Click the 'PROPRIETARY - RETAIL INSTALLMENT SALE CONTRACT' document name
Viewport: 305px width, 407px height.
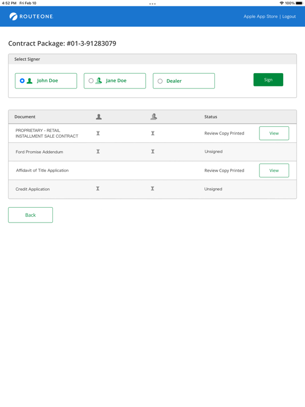tap(47, 133)
